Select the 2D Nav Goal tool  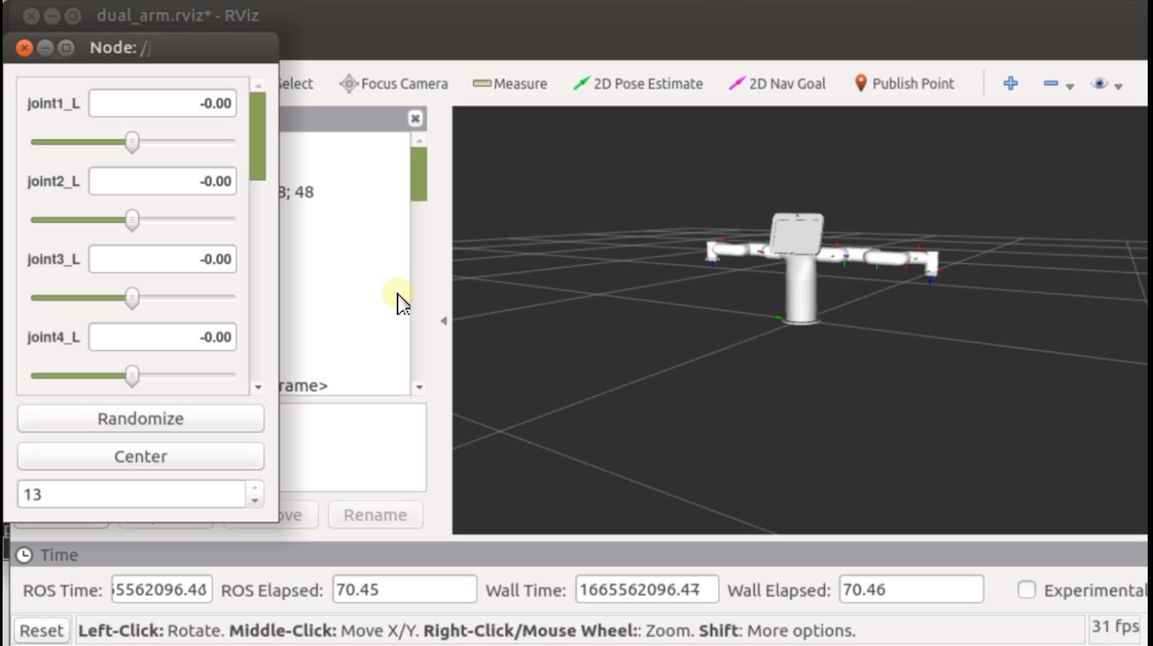coord(777,84)
